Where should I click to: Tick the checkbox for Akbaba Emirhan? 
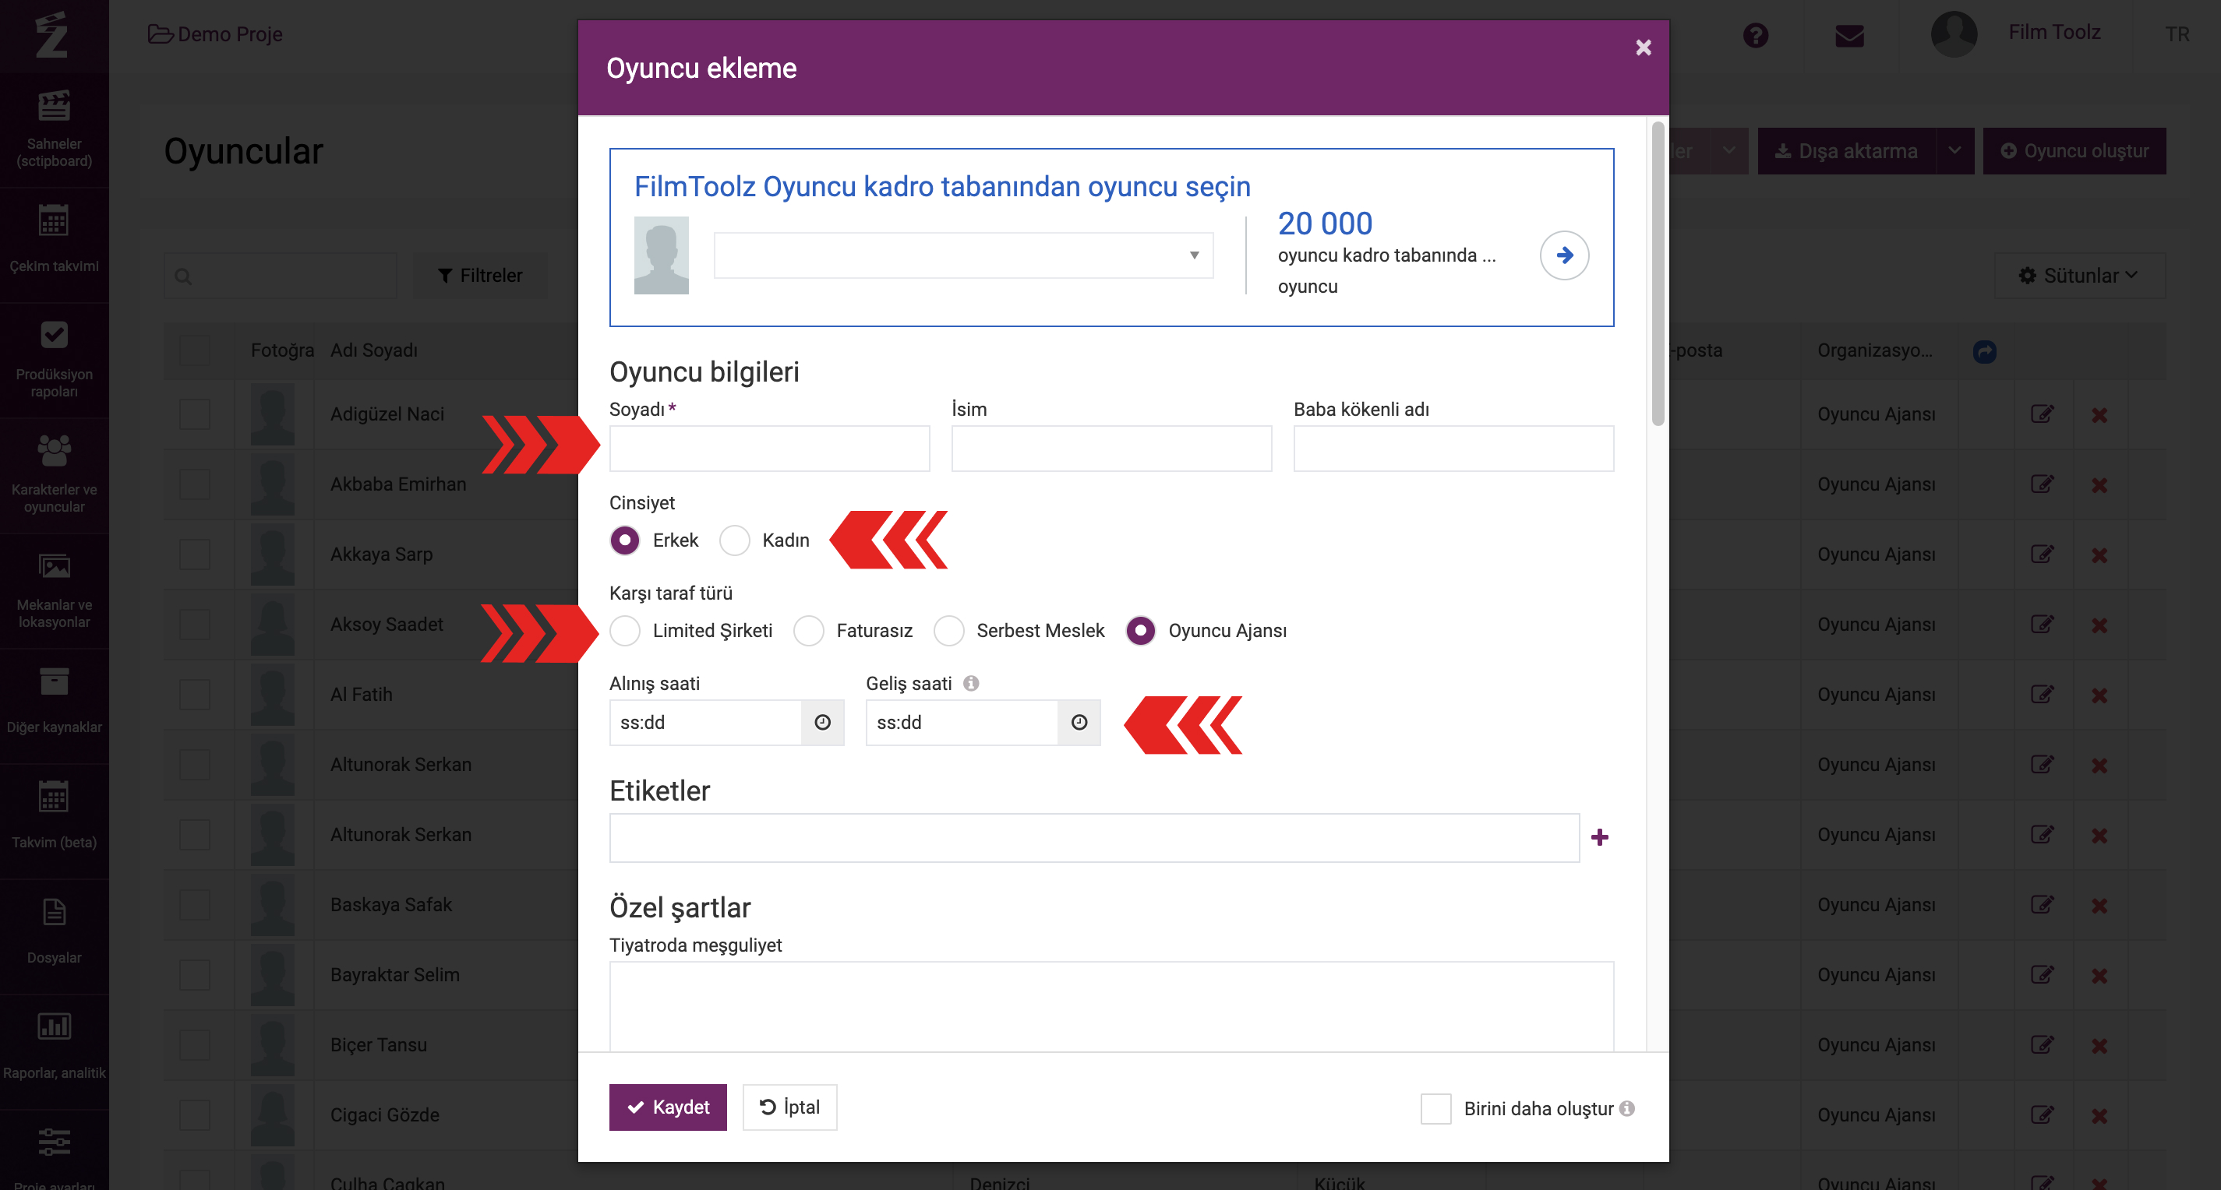click(194, 484)
